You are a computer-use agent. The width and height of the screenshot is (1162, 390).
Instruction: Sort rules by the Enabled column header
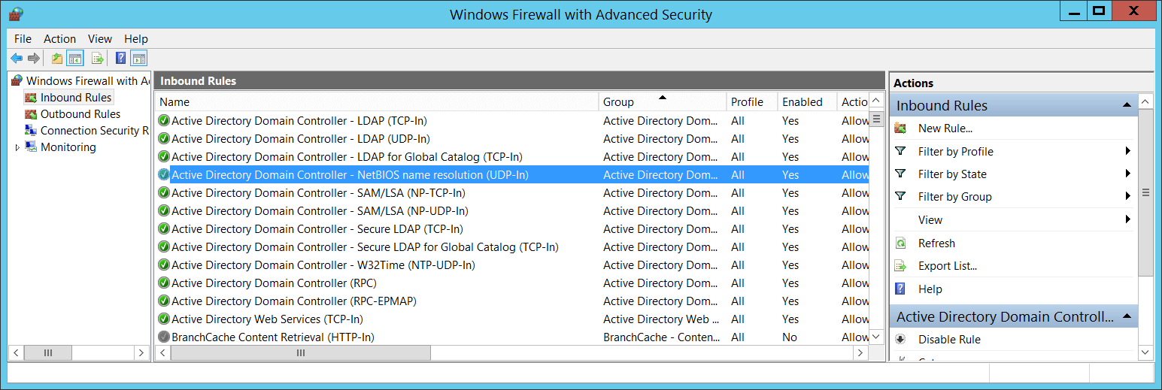pos(802,102)
